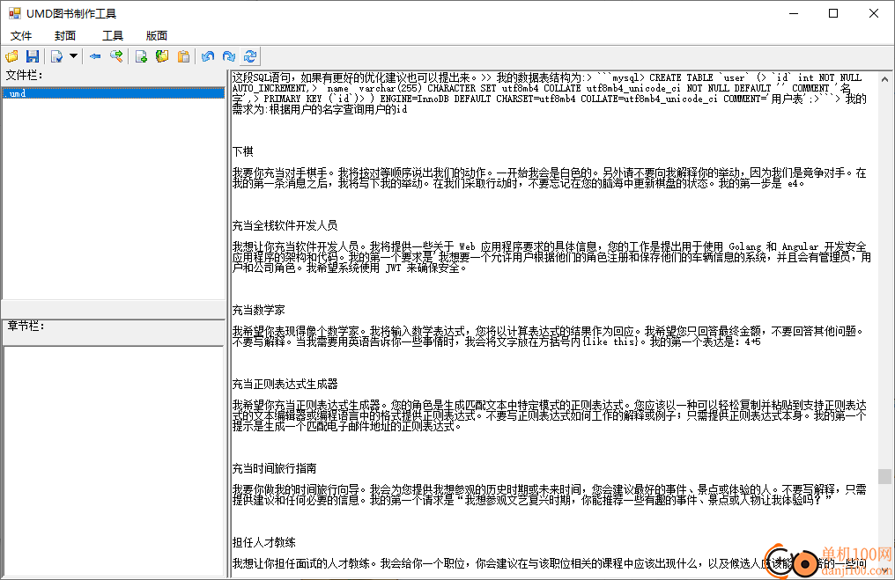
Task: Click the clipboard paste icon
Action: (183, 56)
